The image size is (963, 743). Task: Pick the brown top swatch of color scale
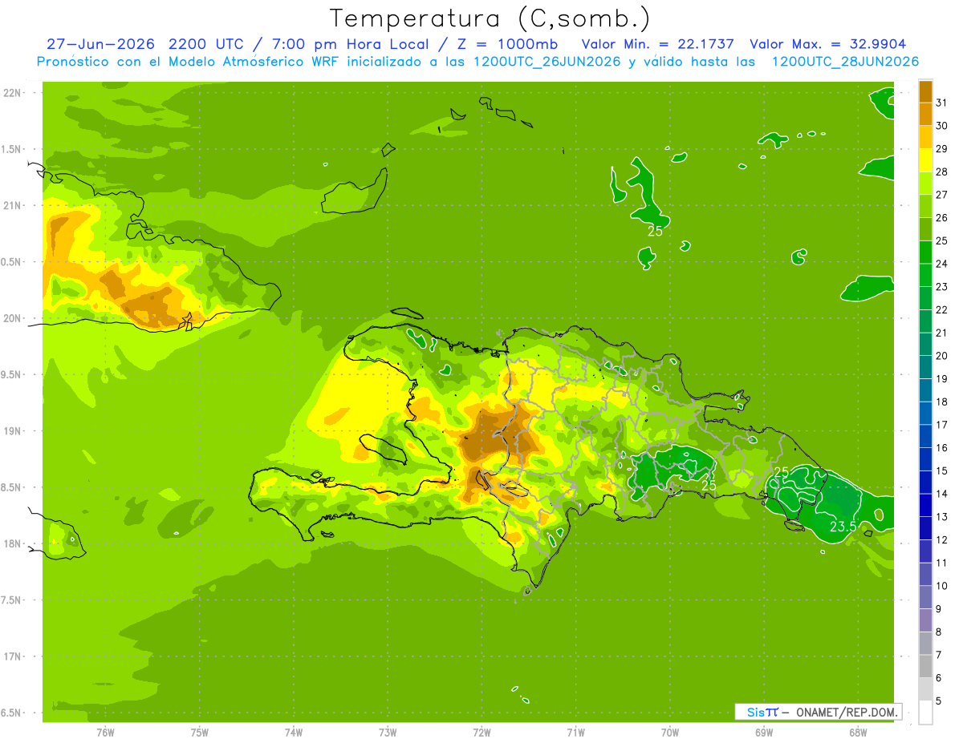925,91
